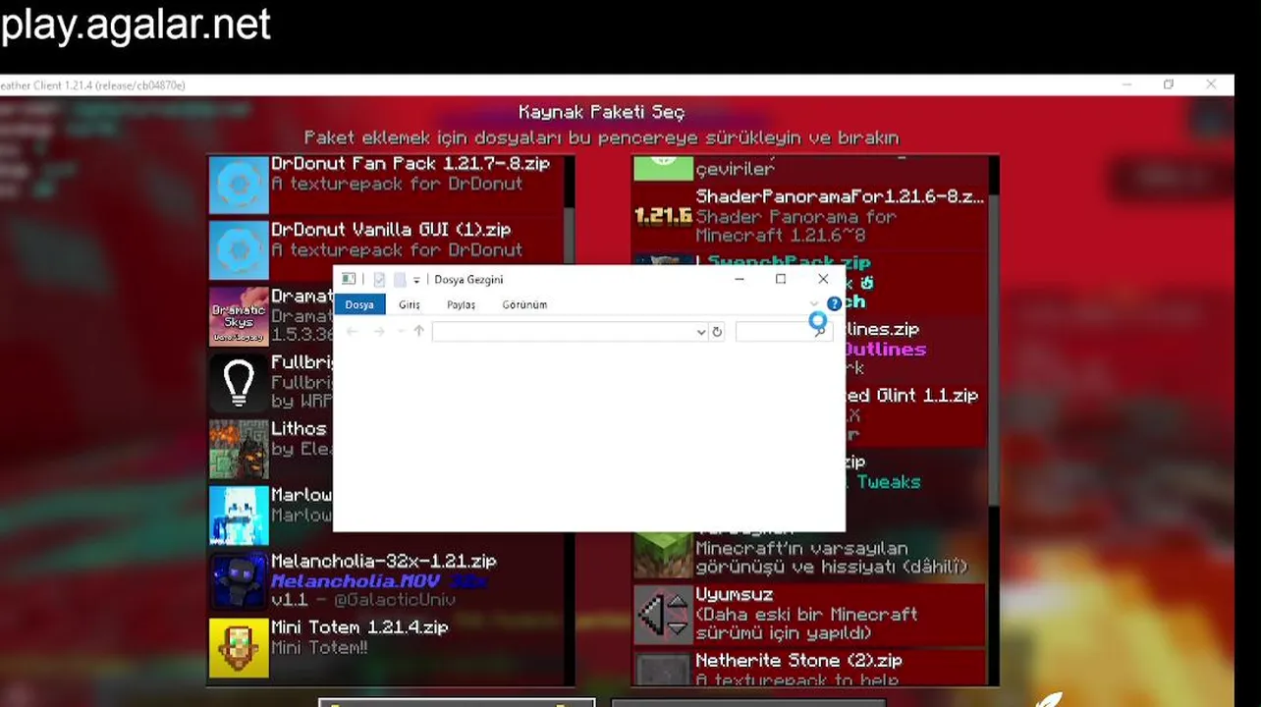Screen dimensions: 1261x707
Task: Click the Marlow pack icon
Action: click(239, 516)
